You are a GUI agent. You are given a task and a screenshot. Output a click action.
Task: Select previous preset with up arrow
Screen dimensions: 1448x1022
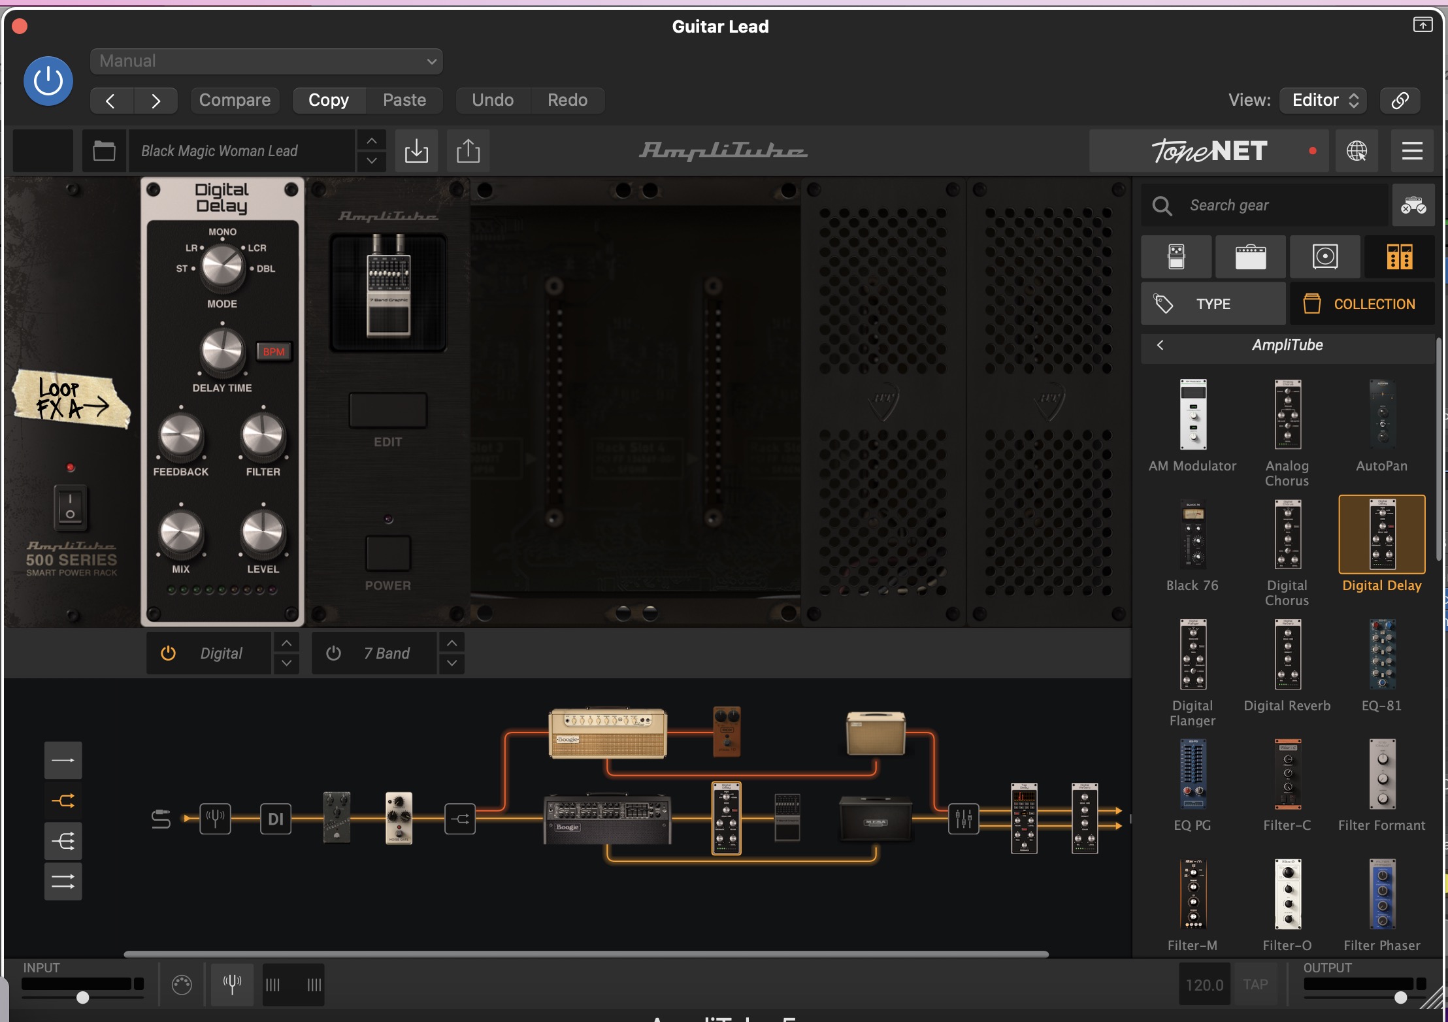(372, 140)
